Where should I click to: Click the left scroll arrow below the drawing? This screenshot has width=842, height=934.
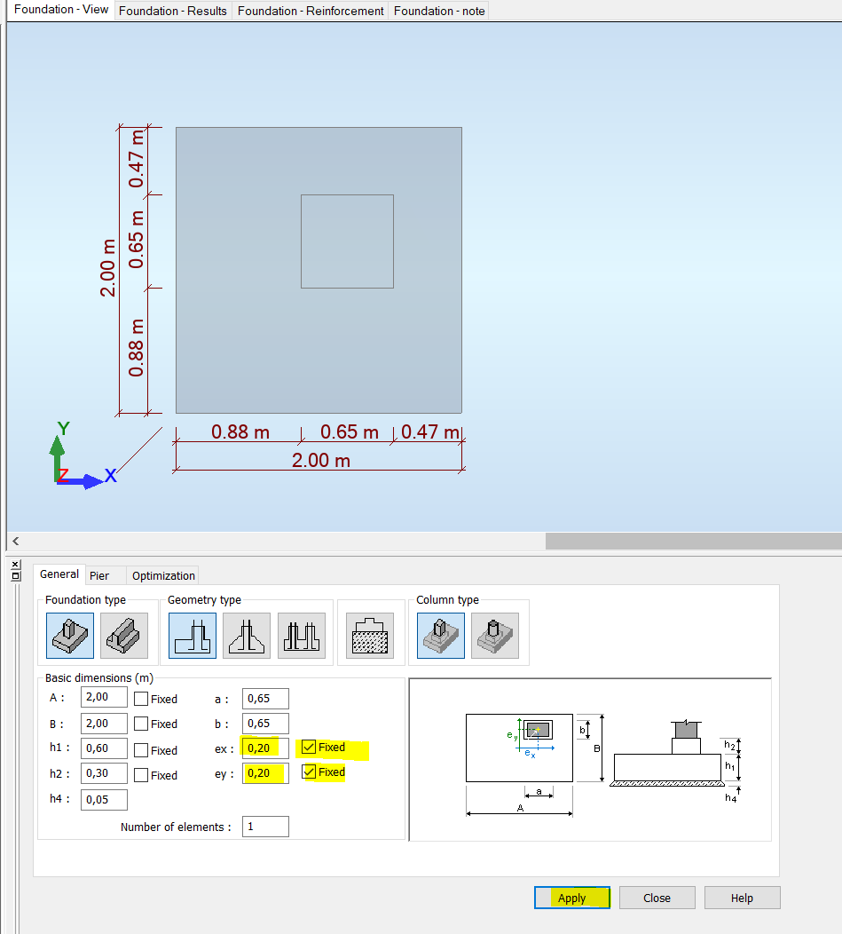pos(14,541)
